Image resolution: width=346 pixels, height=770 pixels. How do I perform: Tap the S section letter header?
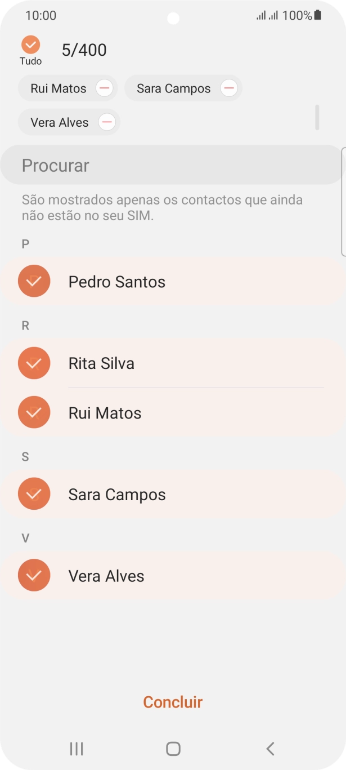coord(25,456)
